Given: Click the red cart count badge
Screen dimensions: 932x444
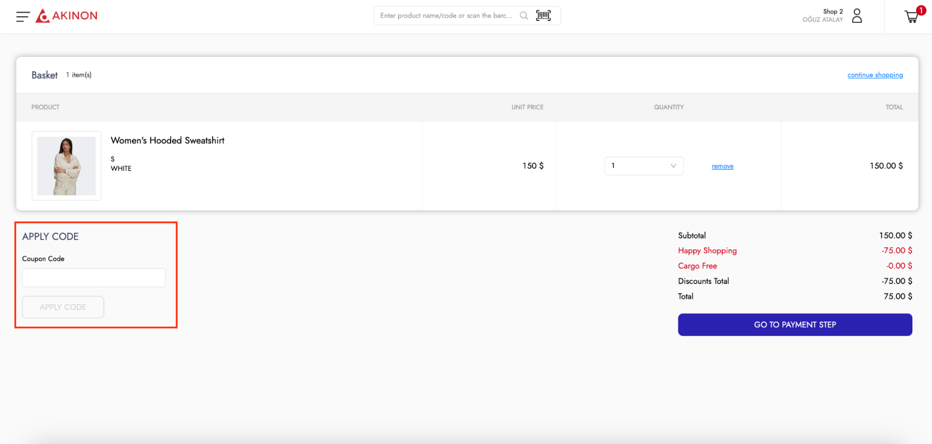Looking at the screenshot, I should (921, 10).
